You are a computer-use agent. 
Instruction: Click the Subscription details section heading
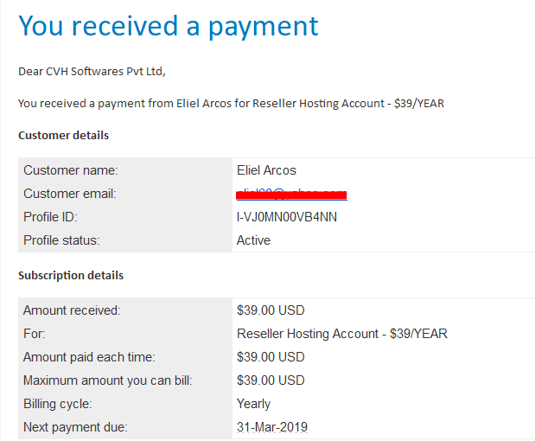71,276
